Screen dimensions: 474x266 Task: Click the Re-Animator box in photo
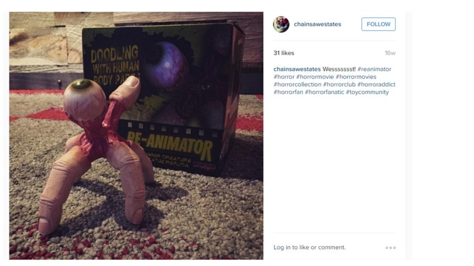click(163, 96)
